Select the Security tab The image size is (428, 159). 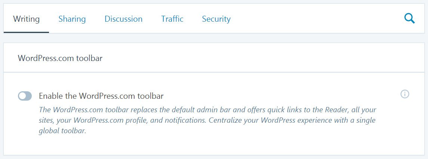click(x=216, y=19)
